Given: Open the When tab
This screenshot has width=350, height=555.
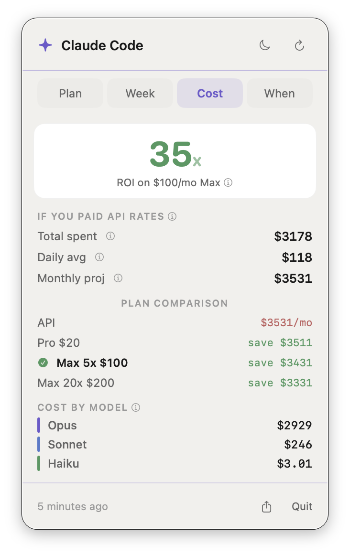Looking at the screenshot, I should [279, 93].
